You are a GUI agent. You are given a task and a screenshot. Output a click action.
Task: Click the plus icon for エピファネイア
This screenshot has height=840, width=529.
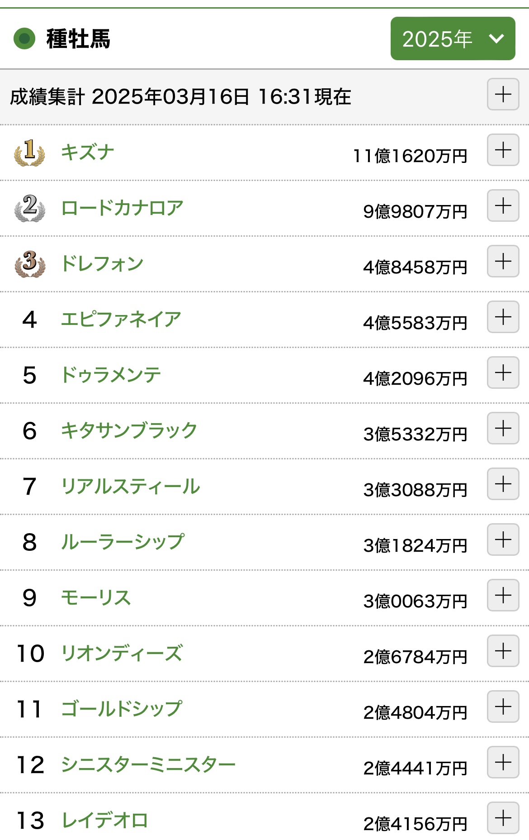503,317
